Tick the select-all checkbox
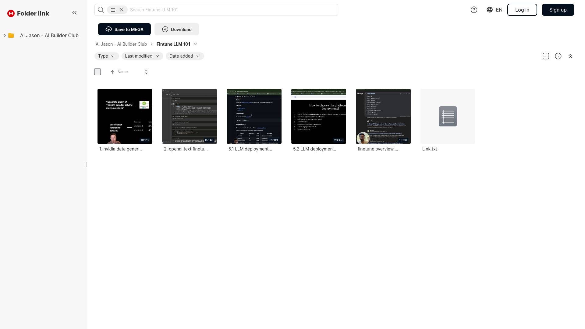 click(x=97, y=72)
